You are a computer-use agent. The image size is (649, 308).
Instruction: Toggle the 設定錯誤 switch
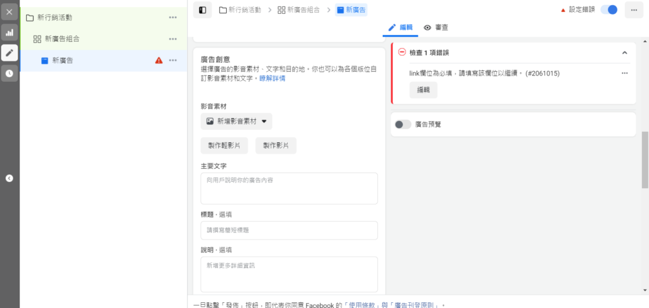[608, 10]
